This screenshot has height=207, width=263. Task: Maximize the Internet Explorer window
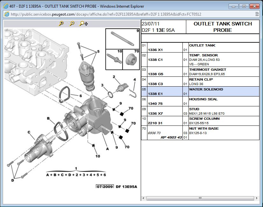click(x=244, y=6)
